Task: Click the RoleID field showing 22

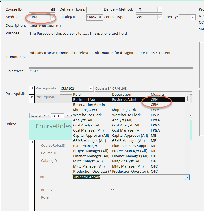Action: tap(101, 190)
